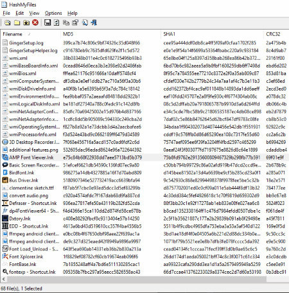Click MD5 value e75c84b68f22938dd7aee5713bd5b379
Image resolution: width=289 pixels, height=293 pixels.
click(x=102, y=157)
